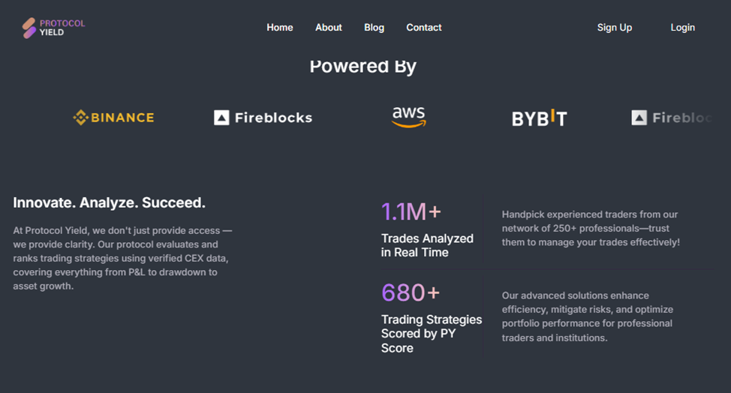The width and height of the screenshot is (731, 393).
Task: Open the Home menu item
Action: [x=280, y=28]
